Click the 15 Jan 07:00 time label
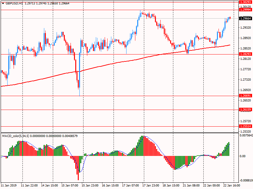 70,185
